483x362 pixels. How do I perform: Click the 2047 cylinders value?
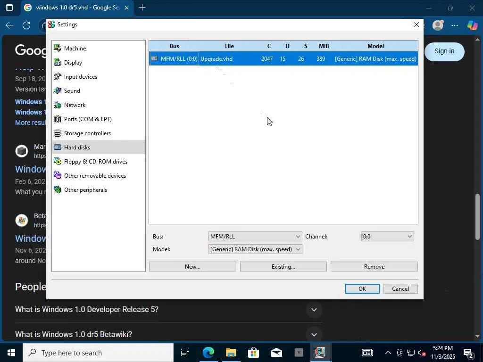pyautogui.click(x=267, y=59)
